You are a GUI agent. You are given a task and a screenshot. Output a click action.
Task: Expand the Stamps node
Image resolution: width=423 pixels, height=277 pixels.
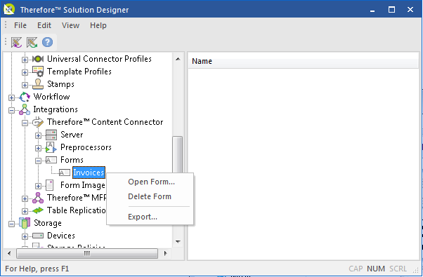(x=25, y=85)
